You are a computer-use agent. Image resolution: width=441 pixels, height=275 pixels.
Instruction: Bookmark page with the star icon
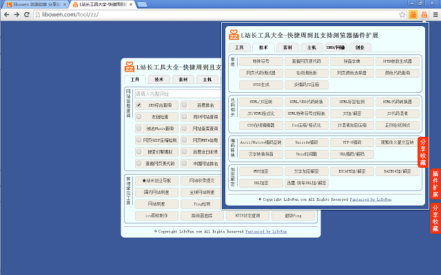coord(402,14)
